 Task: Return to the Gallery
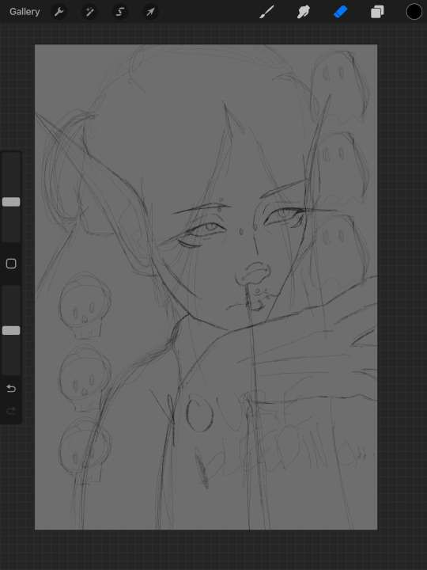[25, 12]
